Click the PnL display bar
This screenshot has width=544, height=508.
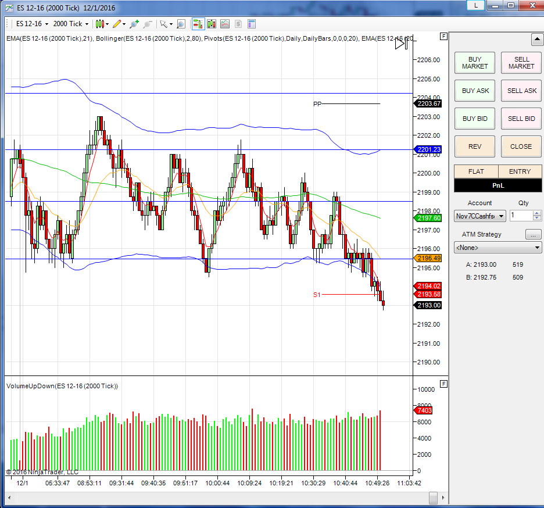pos(498,185)
